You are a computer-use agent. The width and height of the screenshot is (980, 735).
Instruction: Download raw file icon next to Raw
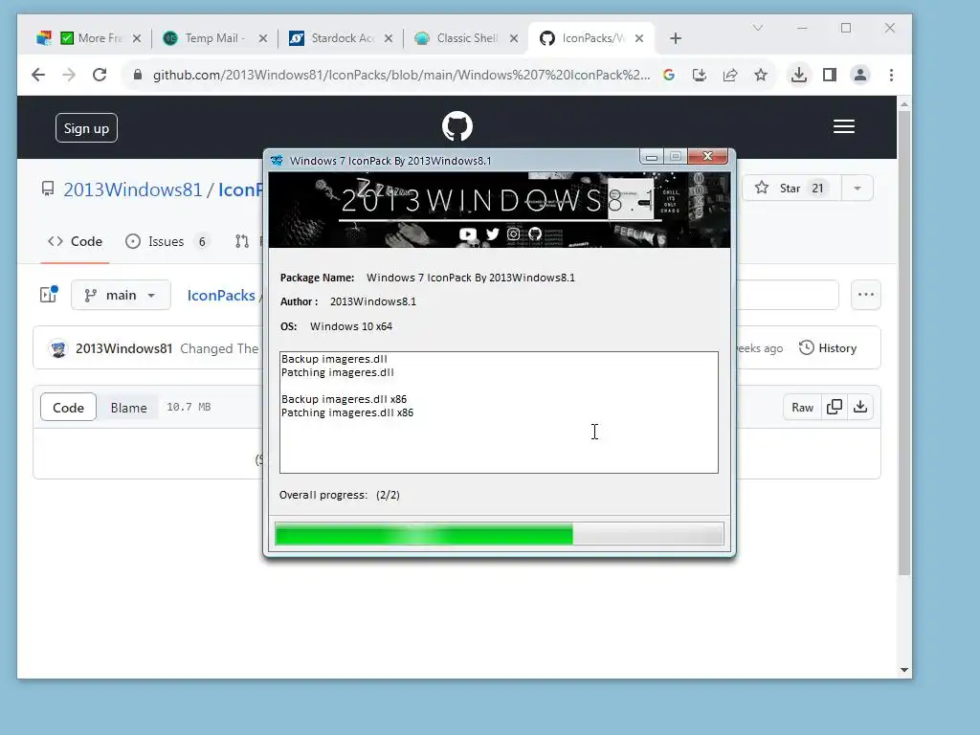[860, 407]
